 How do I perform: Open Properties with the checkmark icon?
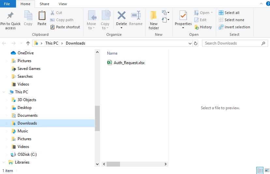[183, 16]
